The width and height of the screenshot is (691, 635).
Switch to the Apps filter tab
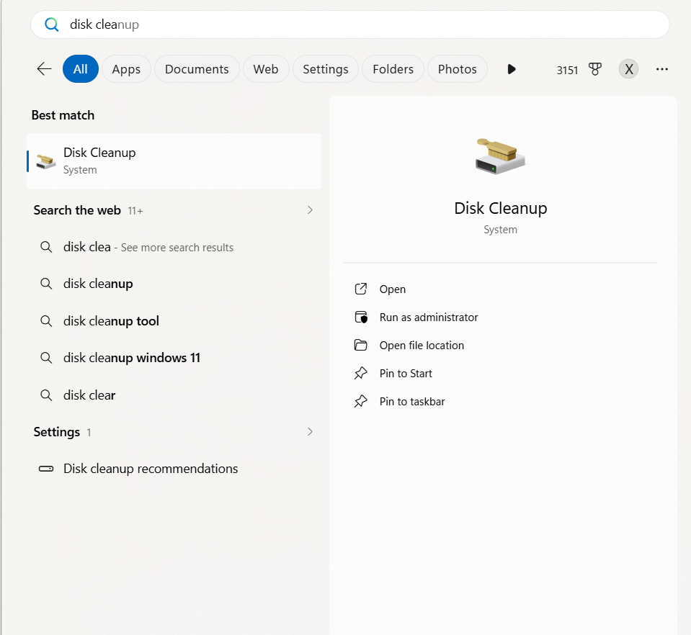point(126,69)
